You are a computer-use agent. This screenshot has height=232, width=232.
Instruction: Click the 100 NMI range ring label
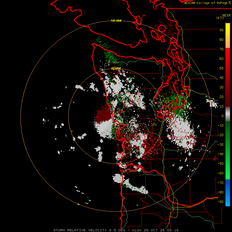[x=116, y=21]
